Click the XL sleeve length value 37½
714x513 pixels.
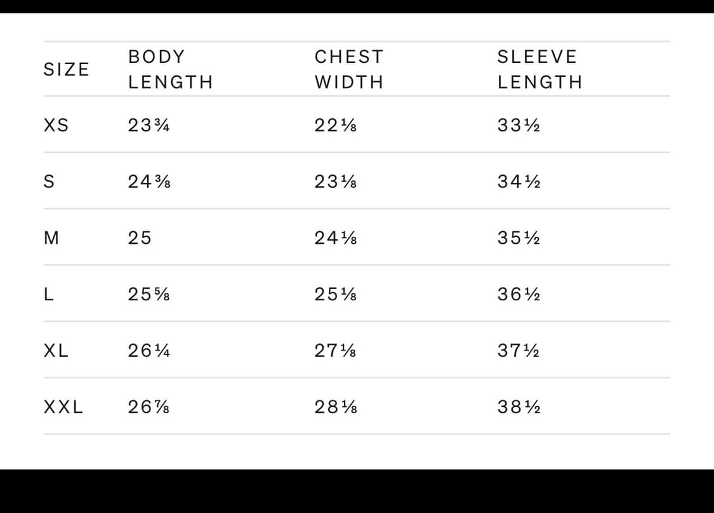click(519, 350)
